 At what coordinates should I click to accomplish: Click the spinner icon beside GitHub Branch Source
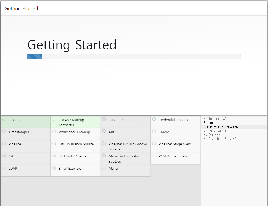(54, 143)
